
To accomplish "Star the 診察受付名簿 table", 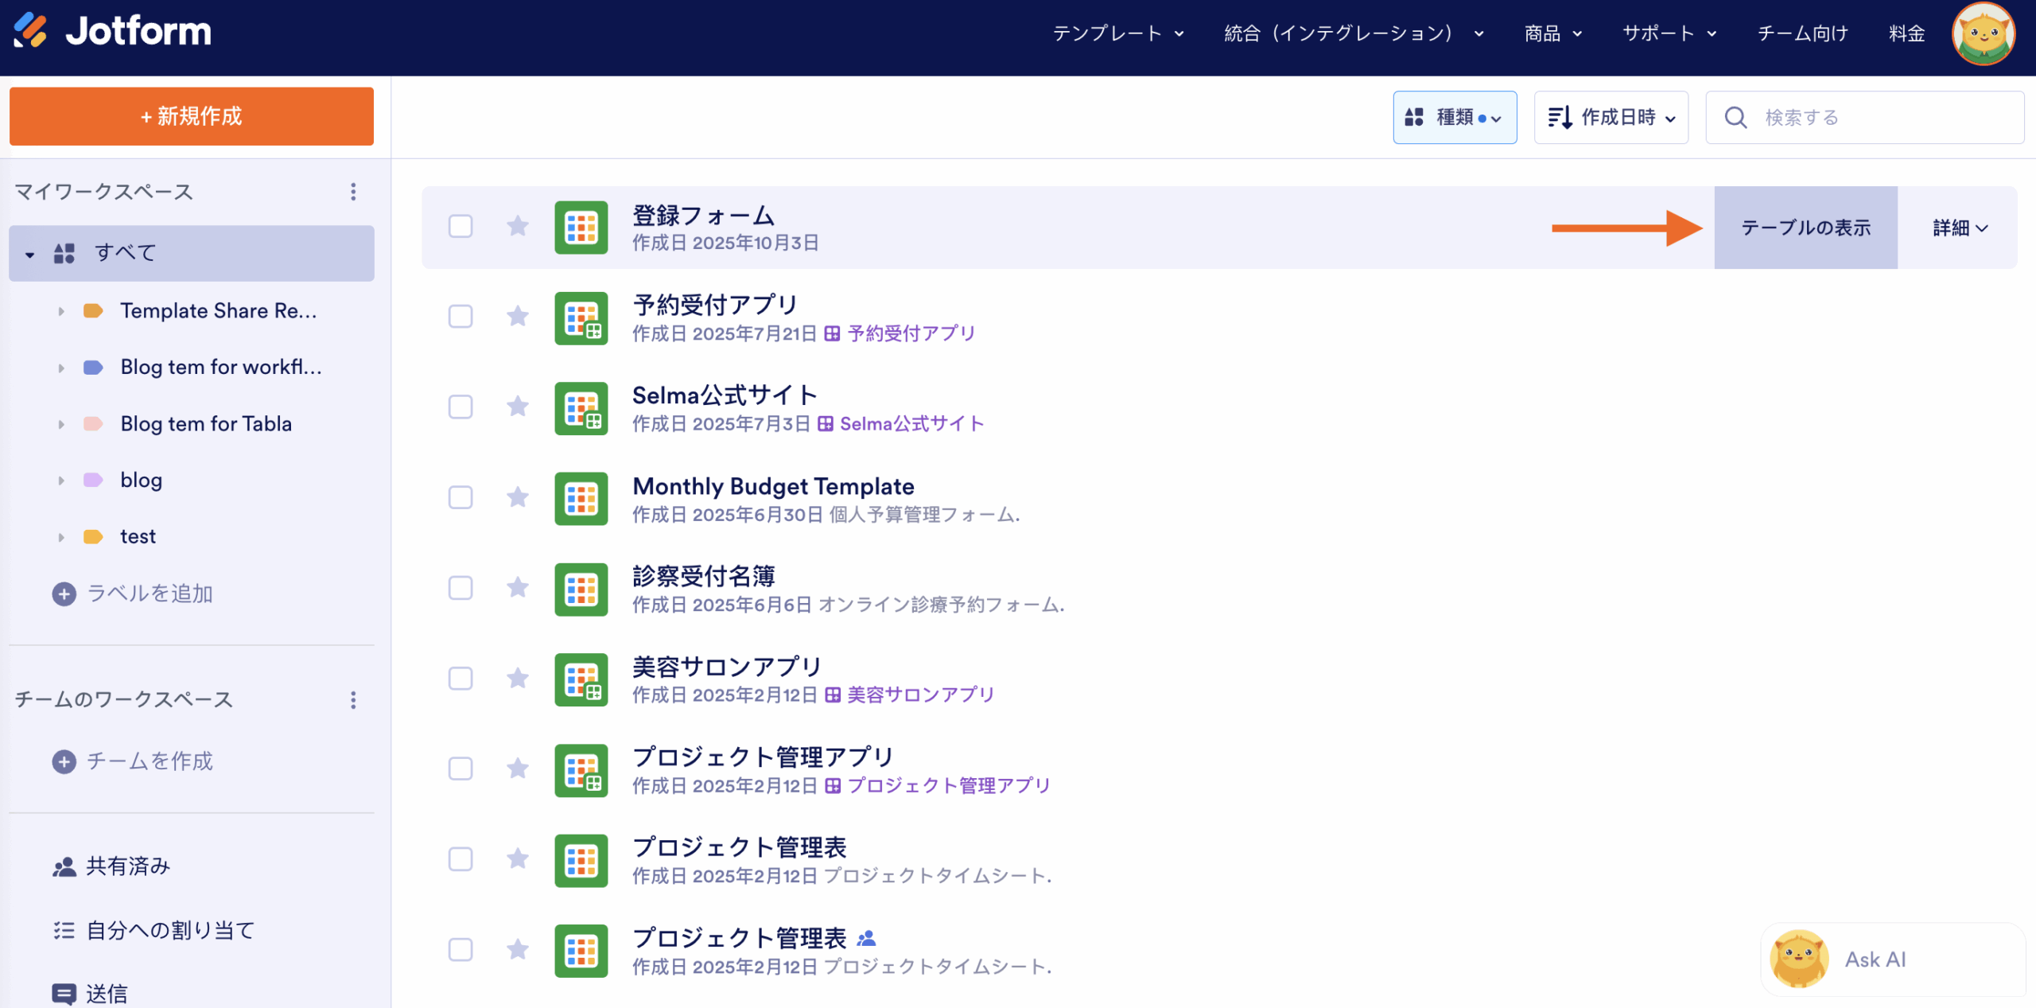I will pos(518,588).
